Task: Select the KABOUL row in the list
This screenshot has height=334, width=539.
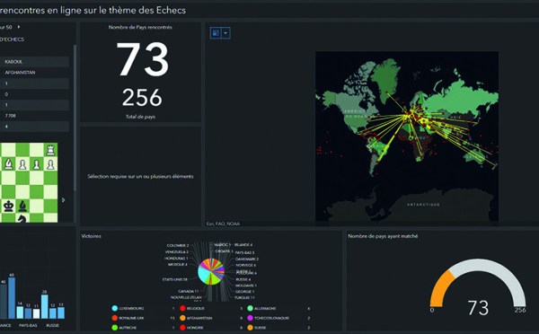Action: (34, 62)
